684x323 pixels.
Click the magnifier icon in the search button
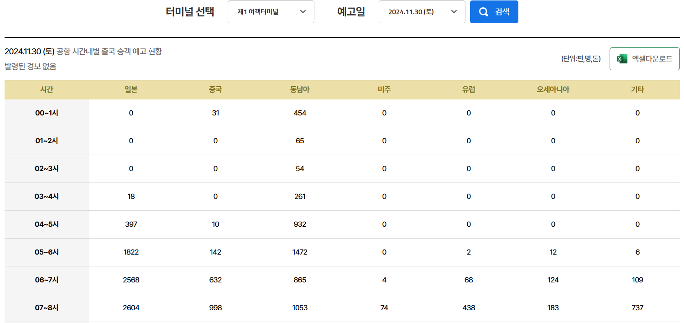tap(483, 12)
